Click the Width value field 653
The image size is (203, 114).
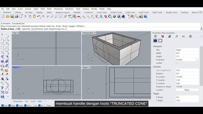187,53
